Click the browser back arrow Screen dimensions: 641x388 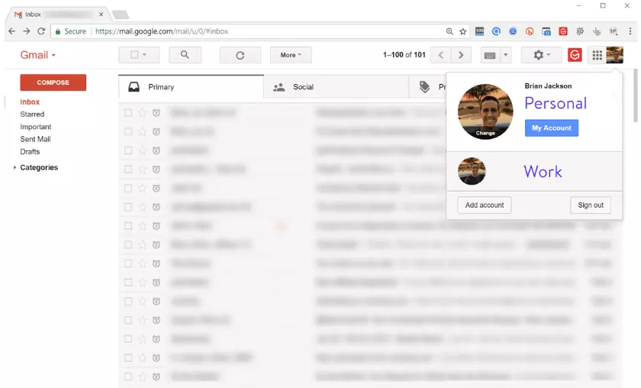pyautogui.click(x=12, y=31)
